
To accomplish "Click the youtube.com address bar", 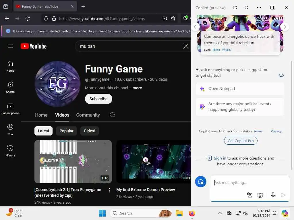I will [x=102, y=19].
